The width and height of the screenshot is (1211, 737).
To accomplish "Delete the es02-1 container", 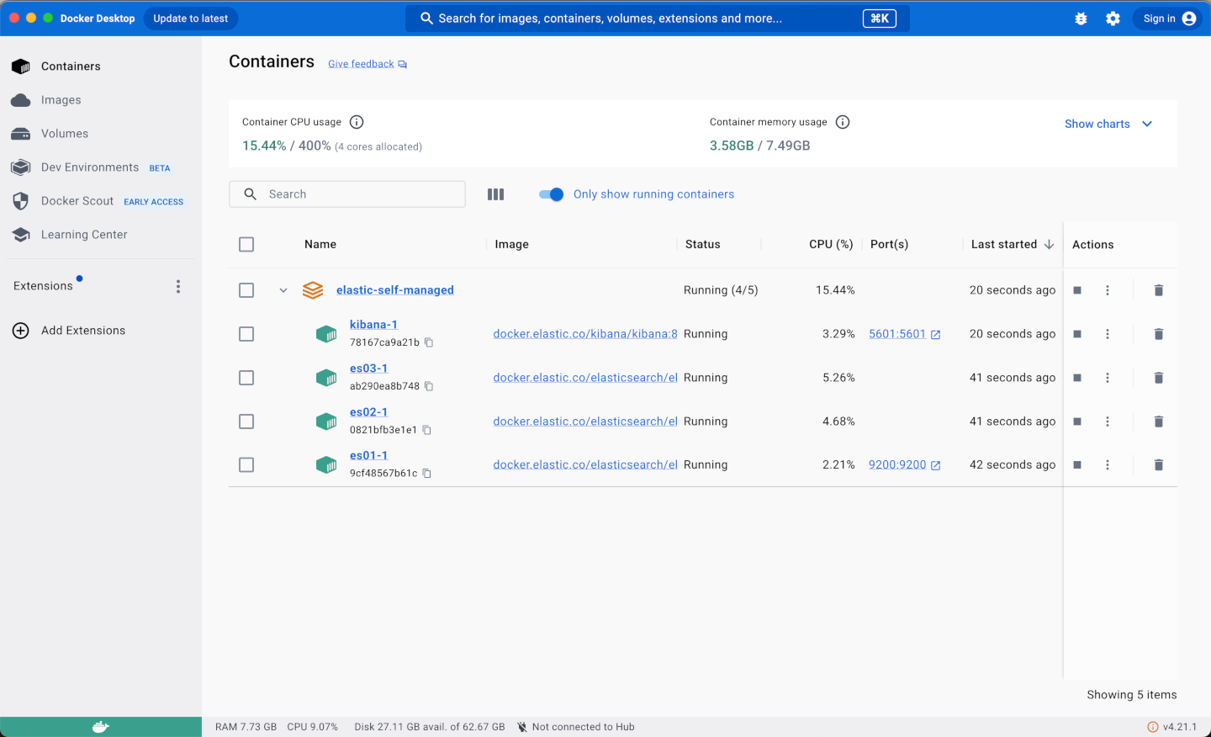I will coord(1158,422).
